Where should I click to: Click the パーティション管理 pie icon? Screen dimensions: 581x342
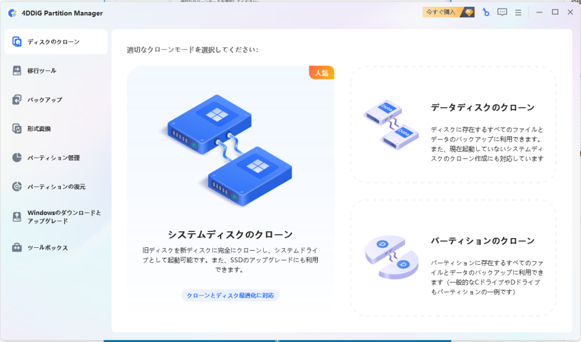(17, 158)
